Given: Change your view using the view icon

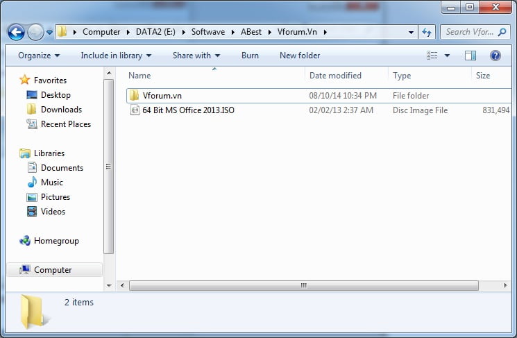Looking at the screenshot, I should tap(432, 56).
